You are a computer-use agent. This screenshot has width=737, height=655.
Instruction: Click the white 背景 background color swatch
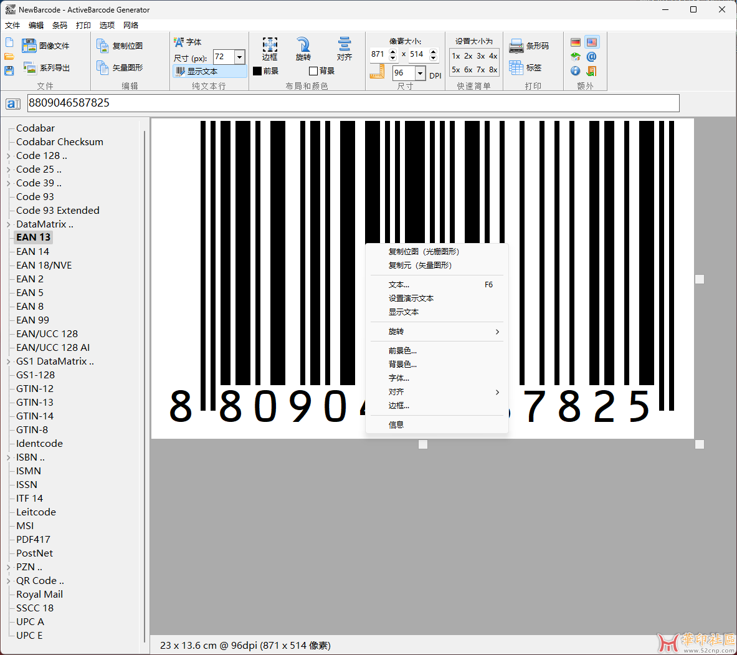coord(313,71)
